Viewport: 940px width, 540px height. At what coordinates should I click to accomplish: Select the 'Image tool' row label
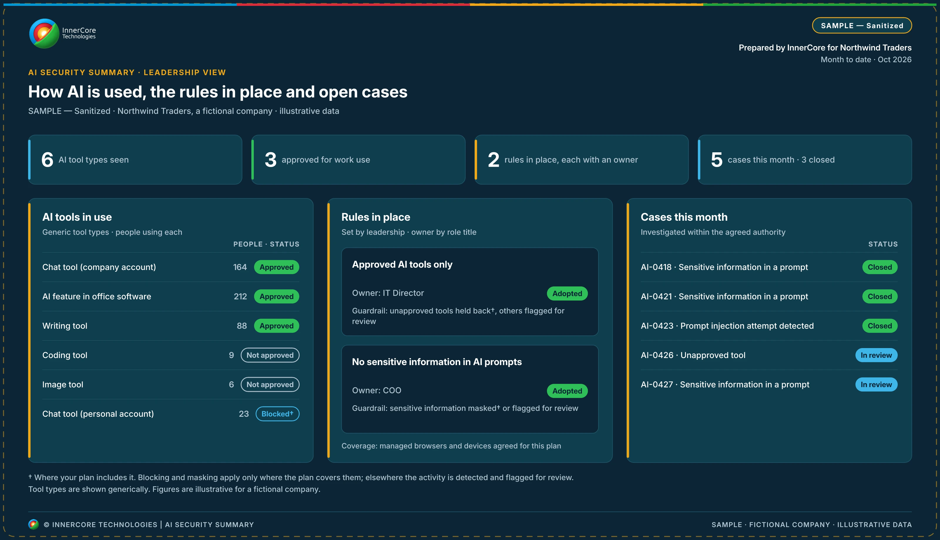pos(63,384)
